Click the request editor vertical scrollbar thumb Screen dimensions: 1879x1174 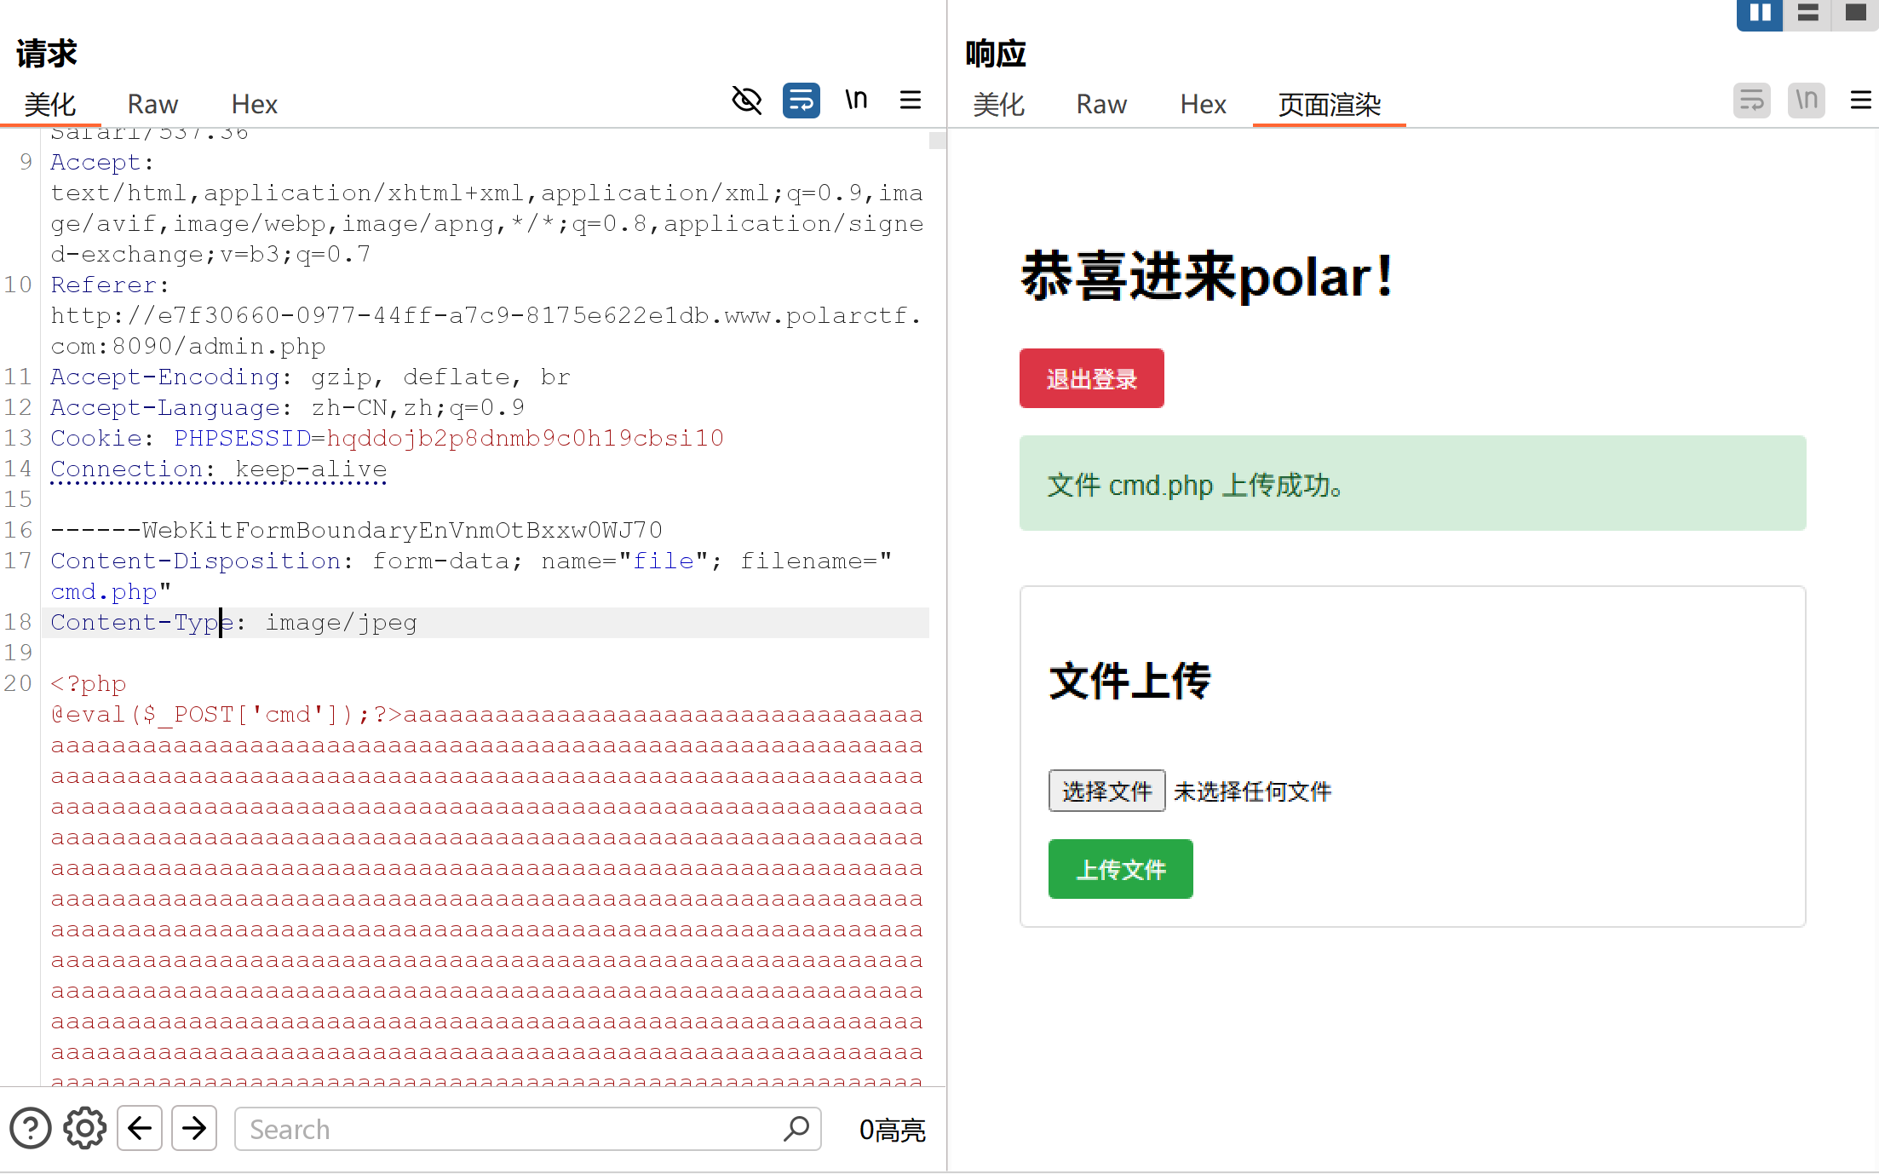pos(937,141)
